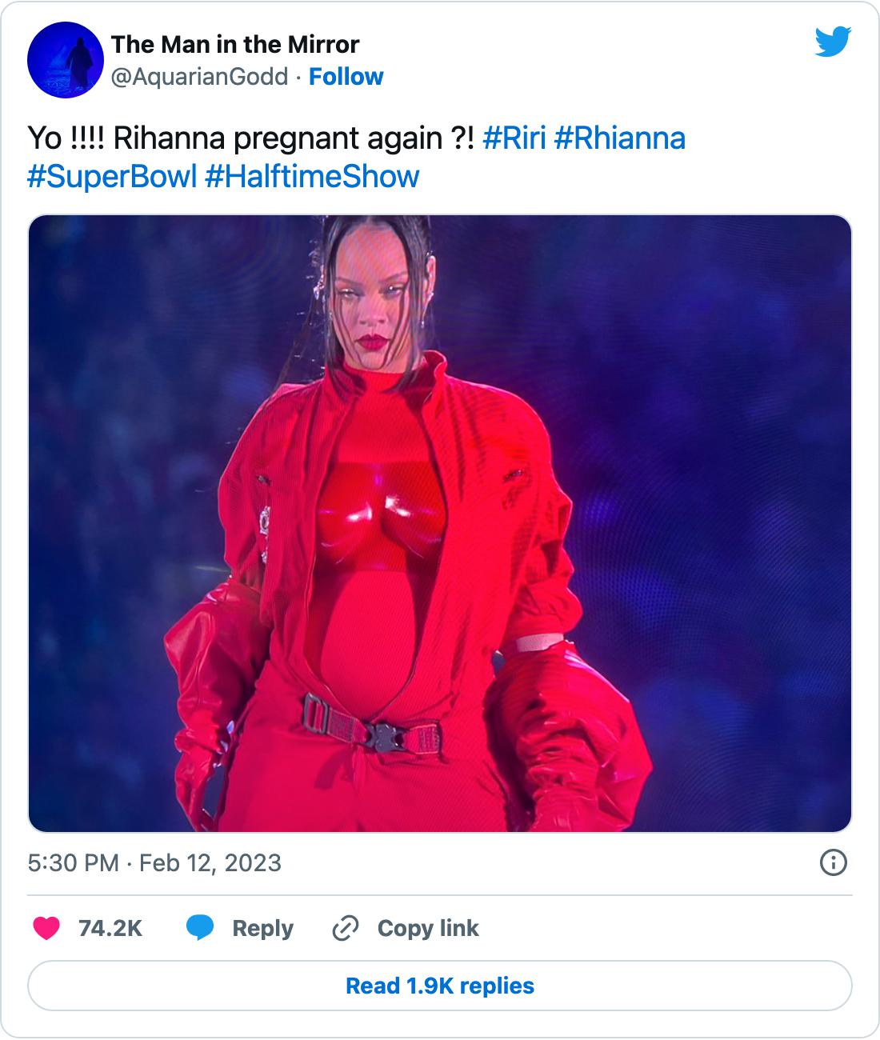Click the Reply text label
Screen dimensions: 880x1040
262,928
